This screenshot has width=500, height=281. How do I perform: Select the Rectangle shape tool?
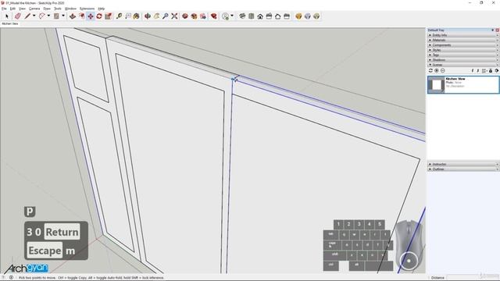[x=56, y=16]
